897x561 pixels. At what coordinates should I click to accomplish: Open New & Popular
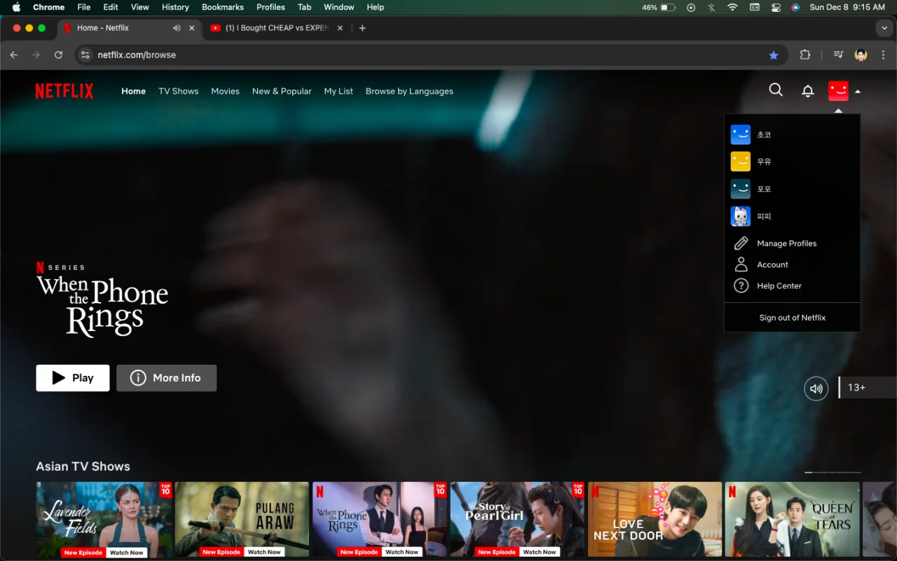click(282, 91)
